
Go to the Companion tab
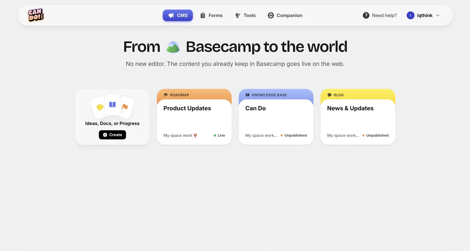pyautogui.click(x=285, y=15)
